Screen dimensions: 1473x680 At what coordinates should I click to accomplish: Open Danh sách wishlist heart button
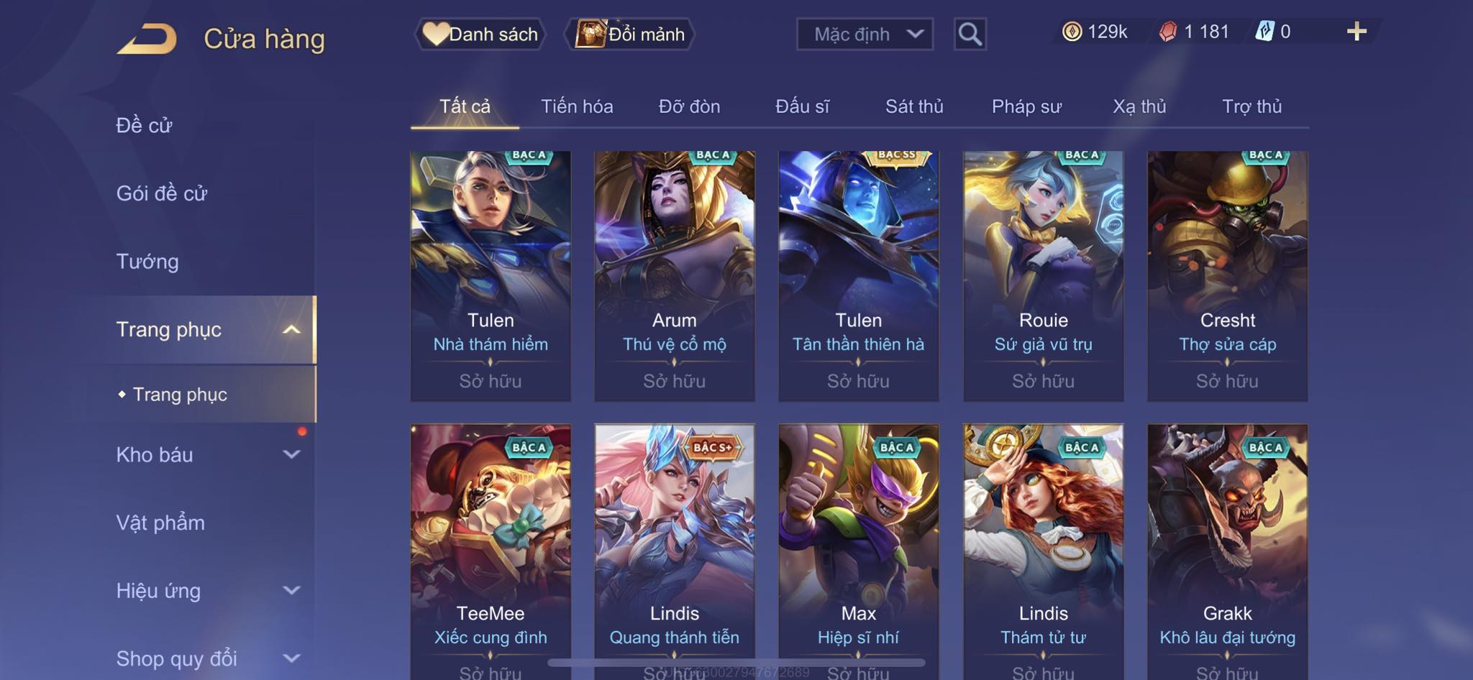[480, 34]
